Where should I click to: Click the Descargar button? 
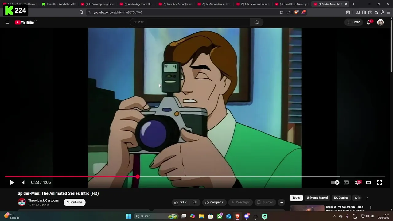point(240,202)
